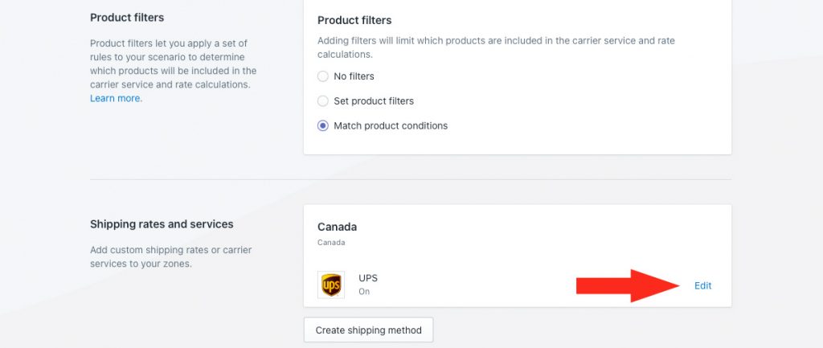The height and width of the screenshot is (348, 823).
Task: Choose the Set product filters radio option
Action: point(323,100)
